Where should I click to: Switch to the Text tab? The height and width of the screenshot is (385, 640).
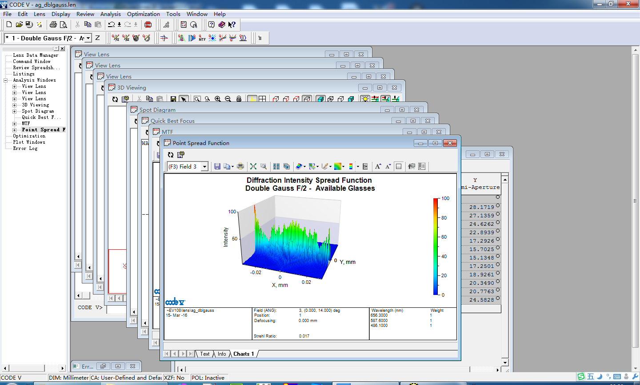205,354
